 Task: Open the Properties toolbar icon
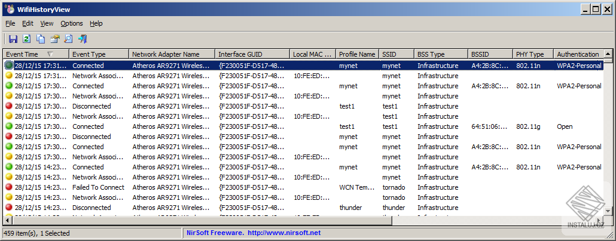pyautogui.click(x=54, y=39)
